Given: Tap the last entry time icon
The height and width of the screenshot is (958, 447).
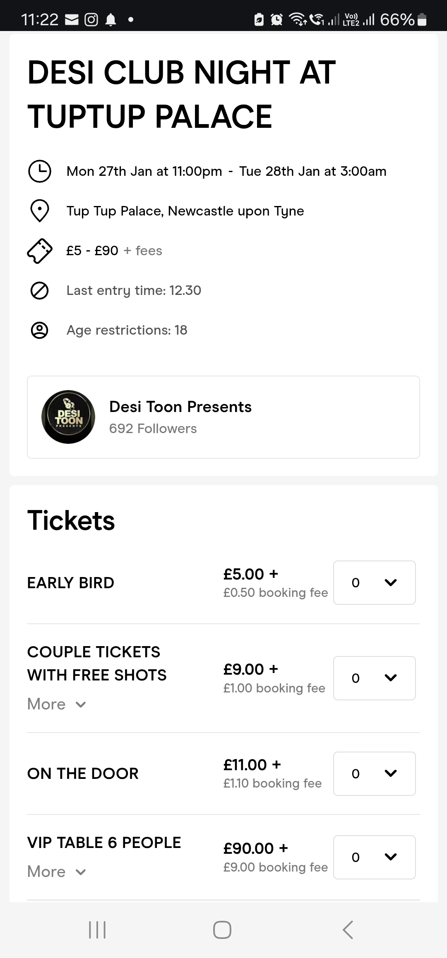Looking at the screenshot, I should click(40, 290).
